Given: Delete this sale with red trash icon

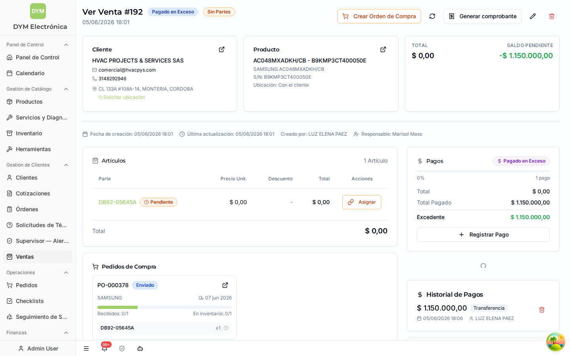Looking at the screenshot, I should pos(552,16).
